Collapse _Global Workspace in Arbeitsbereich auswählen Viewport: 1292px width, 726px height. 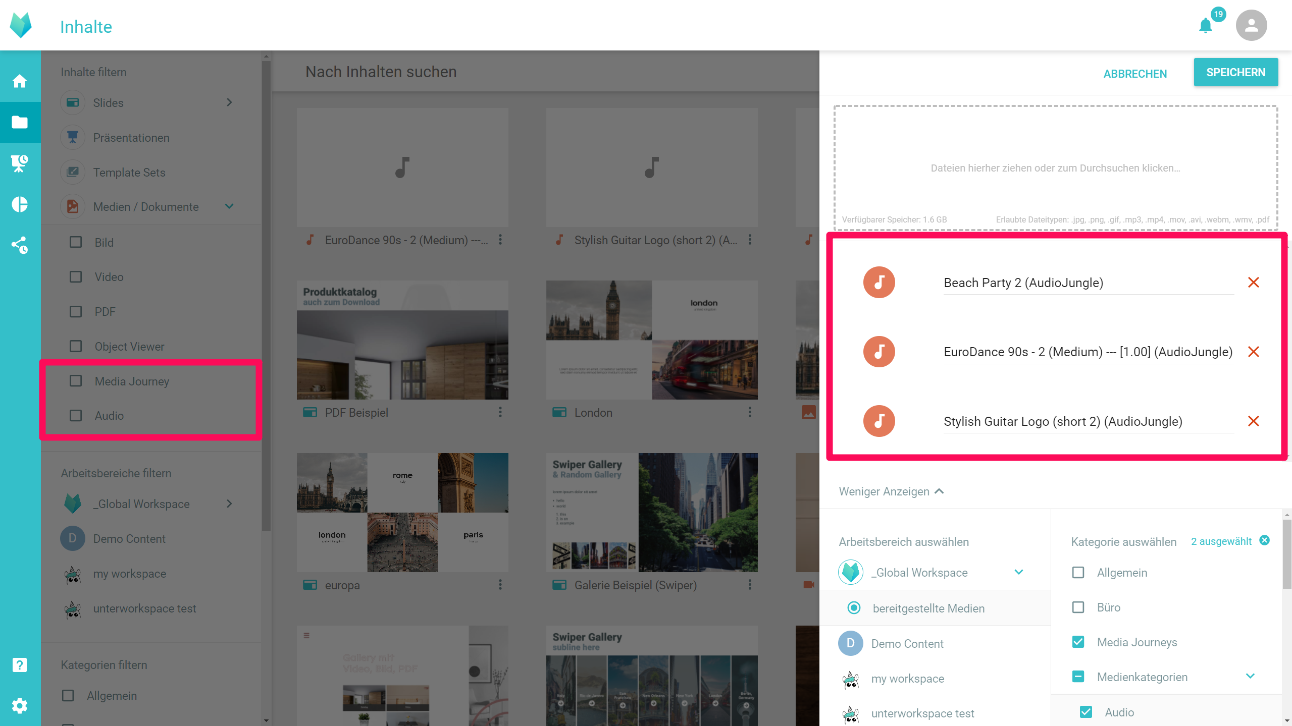point(1019,572)
